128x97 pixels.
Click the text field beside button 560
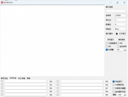click(26, 81)
